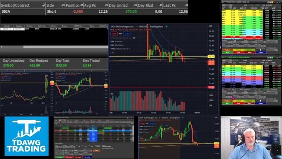282x159 pixels.
Task: Open symbol dropdown in top Level 2 window
Action: tap(231, 5)
